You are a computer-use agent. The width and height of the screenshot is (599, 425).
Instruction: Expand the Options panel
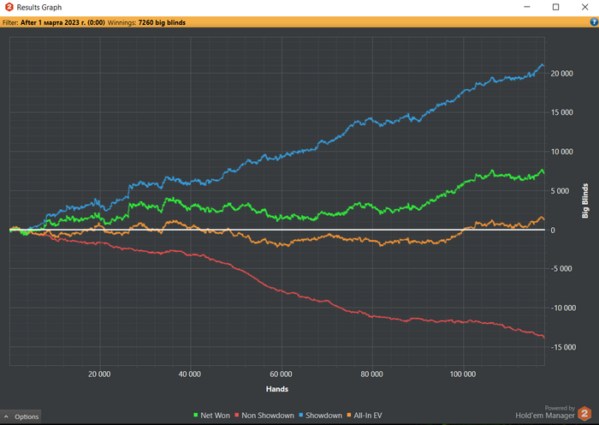21,416
